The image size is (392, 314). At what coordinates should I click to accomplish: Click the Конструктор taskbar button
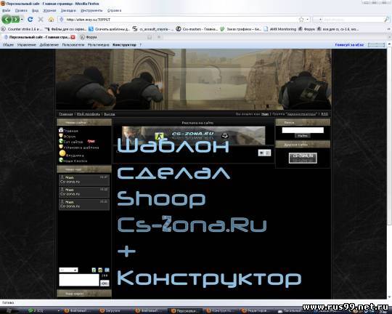click(221, 311)
